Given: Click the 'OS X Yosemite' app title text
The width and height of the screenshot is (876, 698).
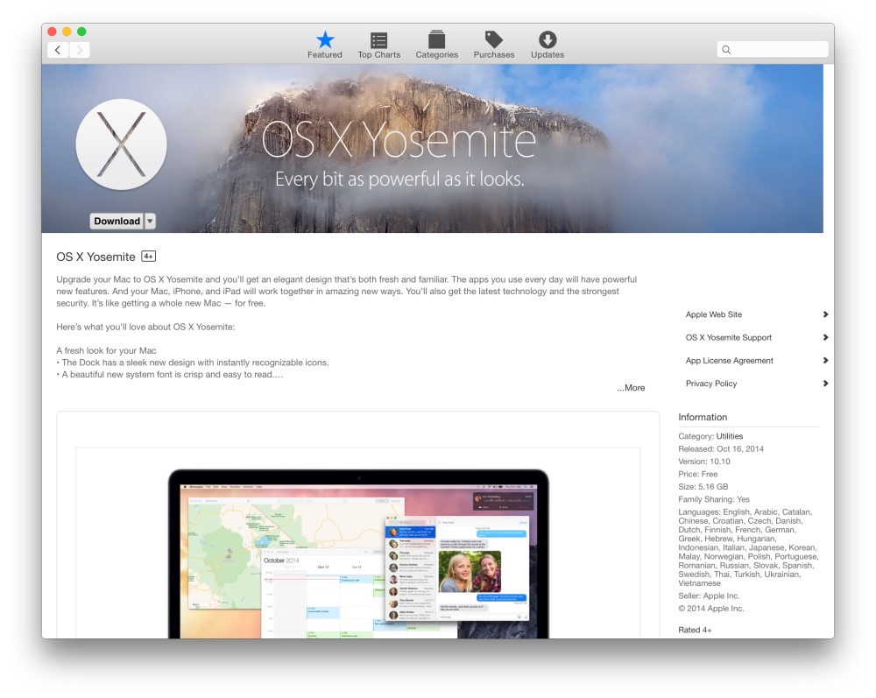Looking at the screenshot, I should tap(95, 257).
